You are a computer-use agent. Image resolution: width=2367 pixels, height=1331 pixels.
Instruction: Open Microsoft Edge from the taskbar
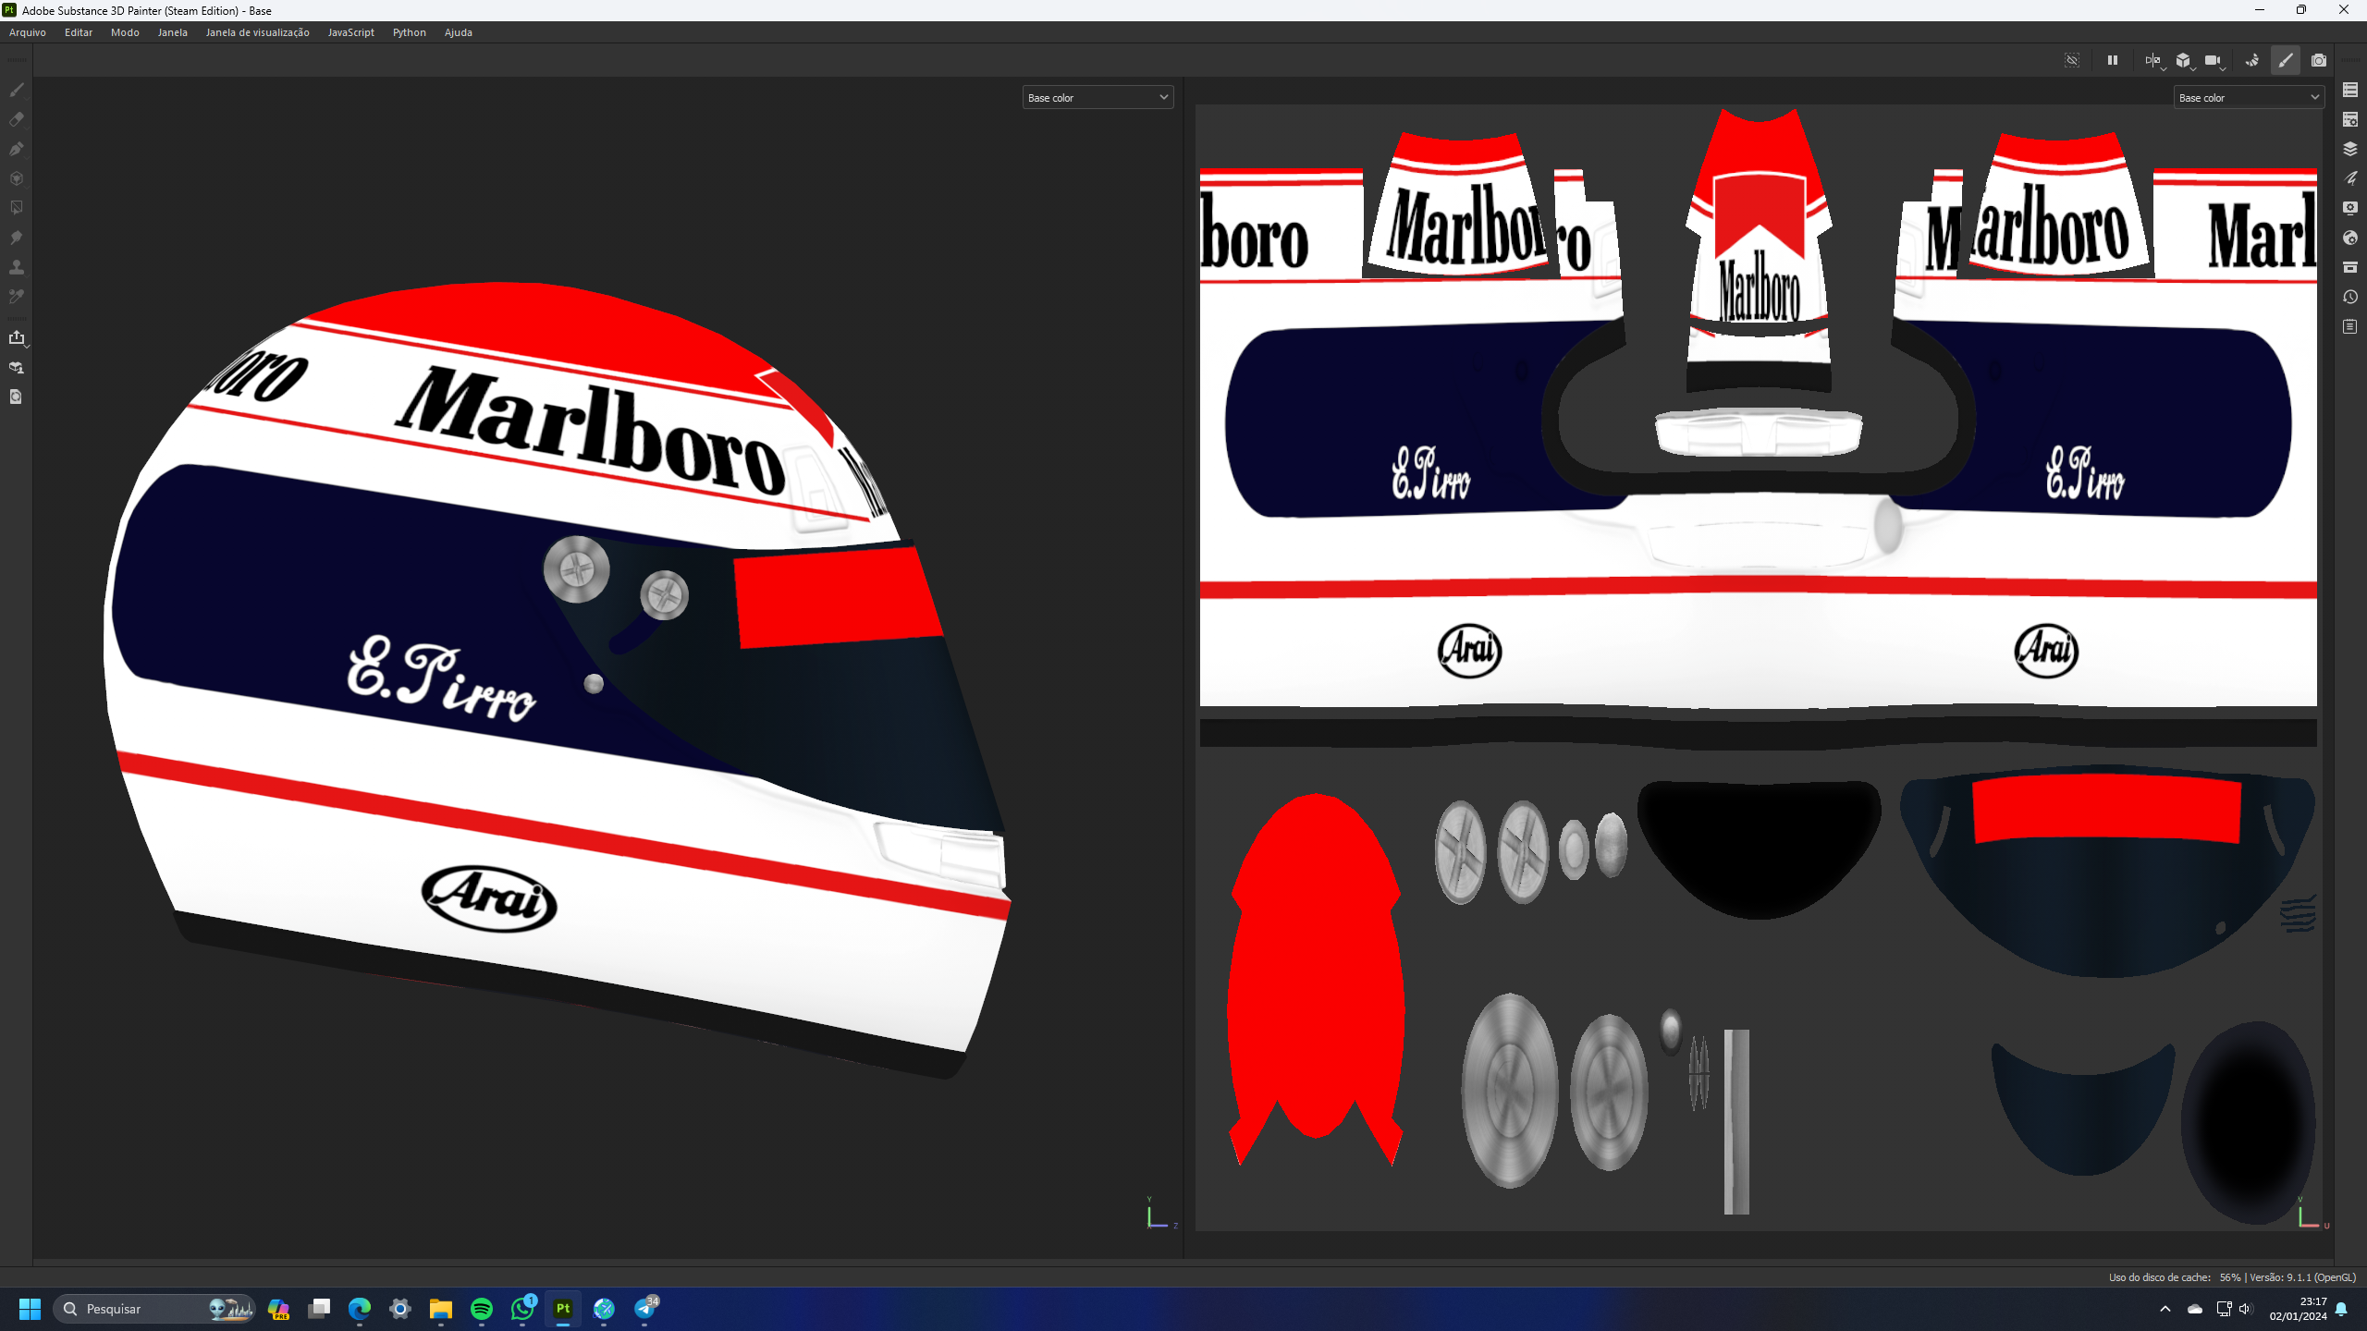360,1309
